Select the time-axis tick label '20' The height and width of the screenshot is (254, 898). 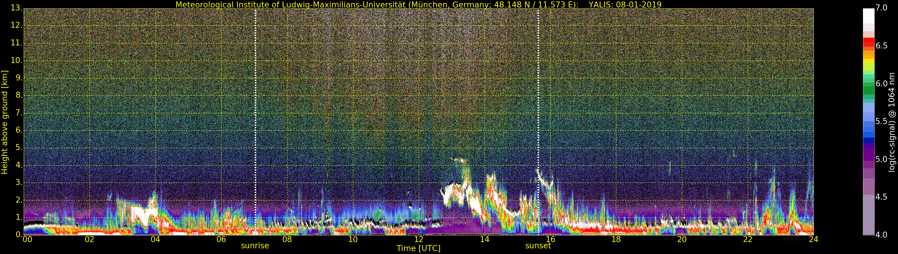(682, 239)
